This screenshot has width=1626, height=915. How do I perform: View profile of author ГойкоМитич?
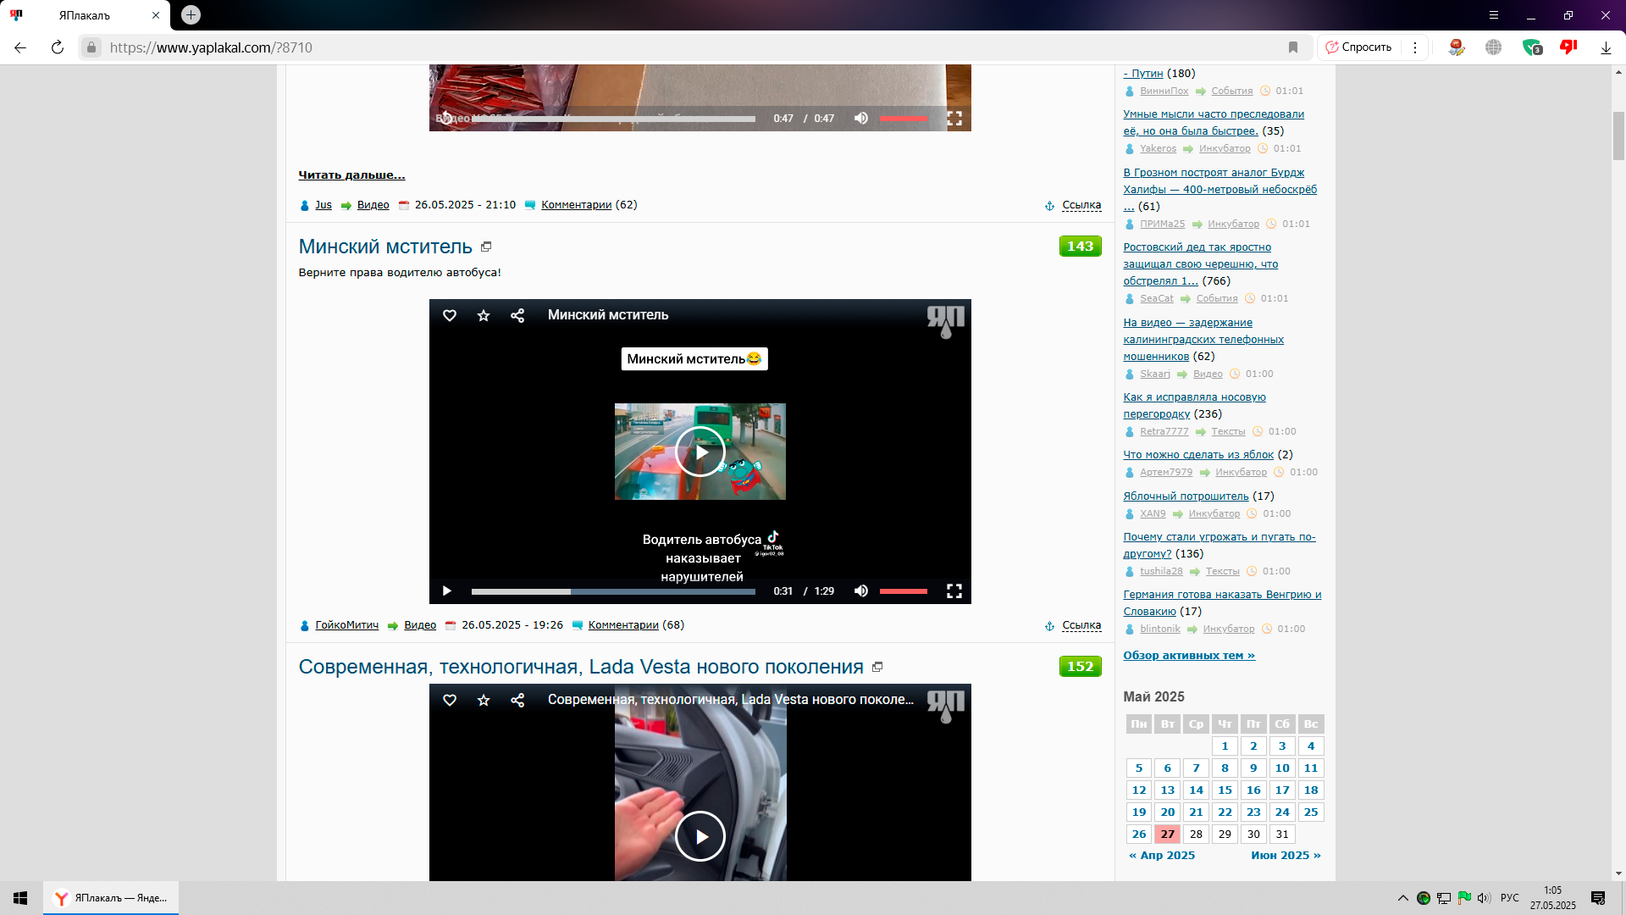[x=347, y=625]
